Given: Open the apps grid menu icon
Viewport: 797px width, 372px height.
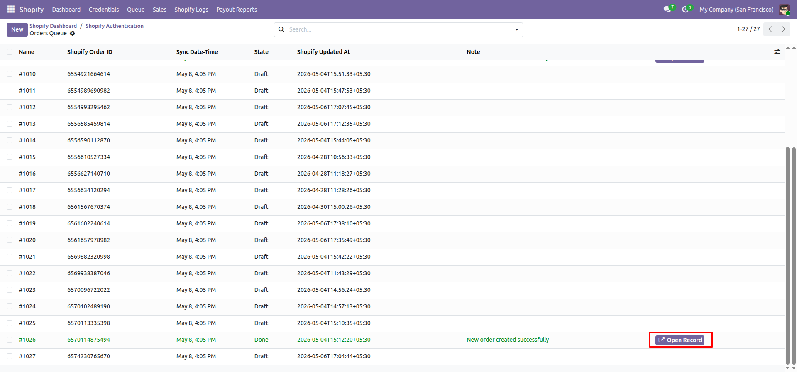Looking at the screenshot, I should pyautogui.click(x=11, y=9).
